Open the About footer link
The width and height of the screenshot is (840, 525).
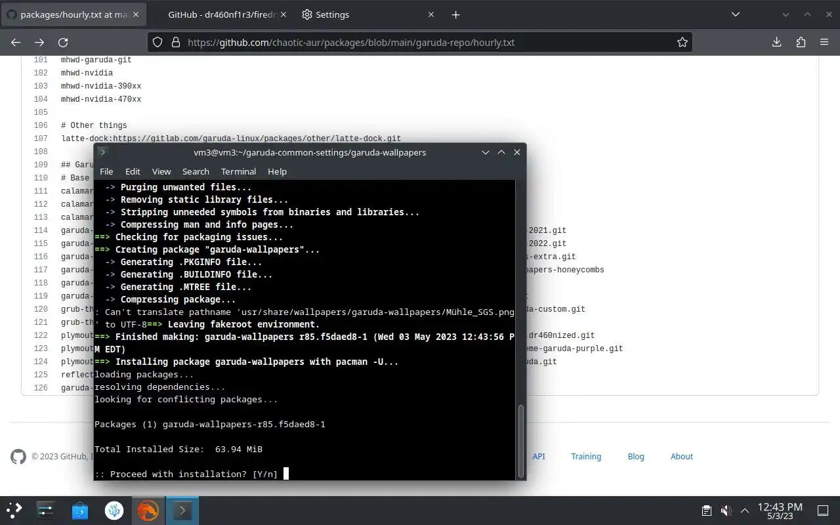682,456
